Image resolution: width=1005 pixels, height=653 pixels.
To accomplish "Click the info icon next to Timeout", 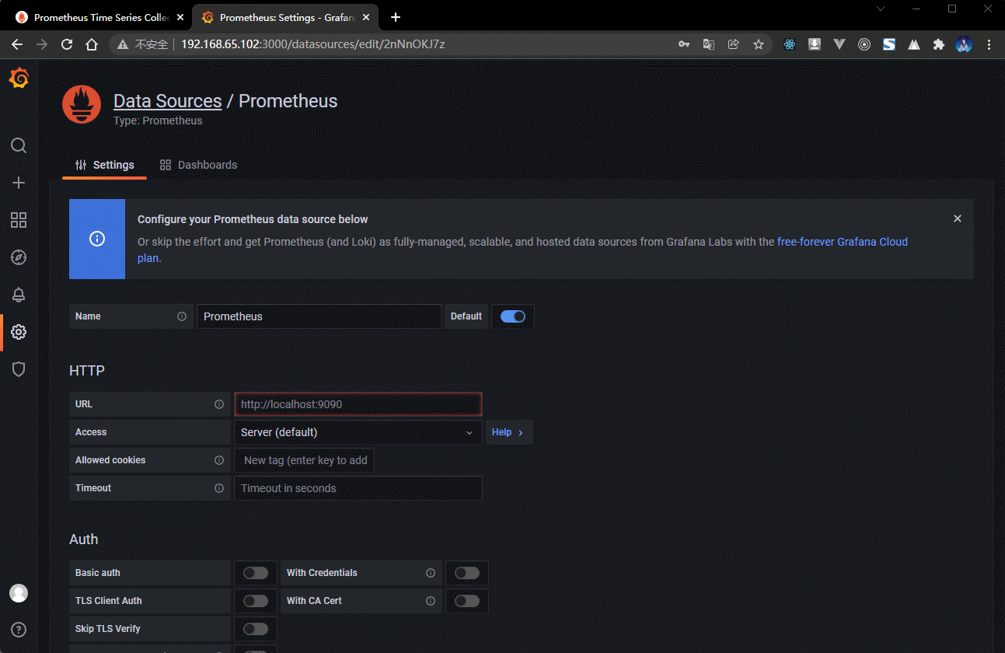I will point(219,488).
